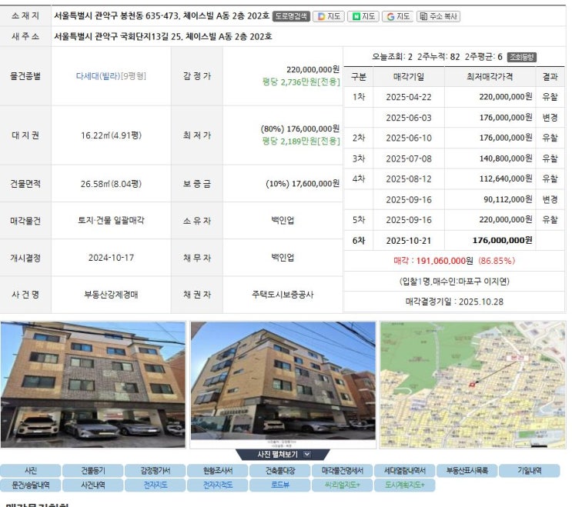The width and height of the screenshot is (572, 507).
Task: Open the Daum 지도 map button
Action: click(x=329, y=16)
